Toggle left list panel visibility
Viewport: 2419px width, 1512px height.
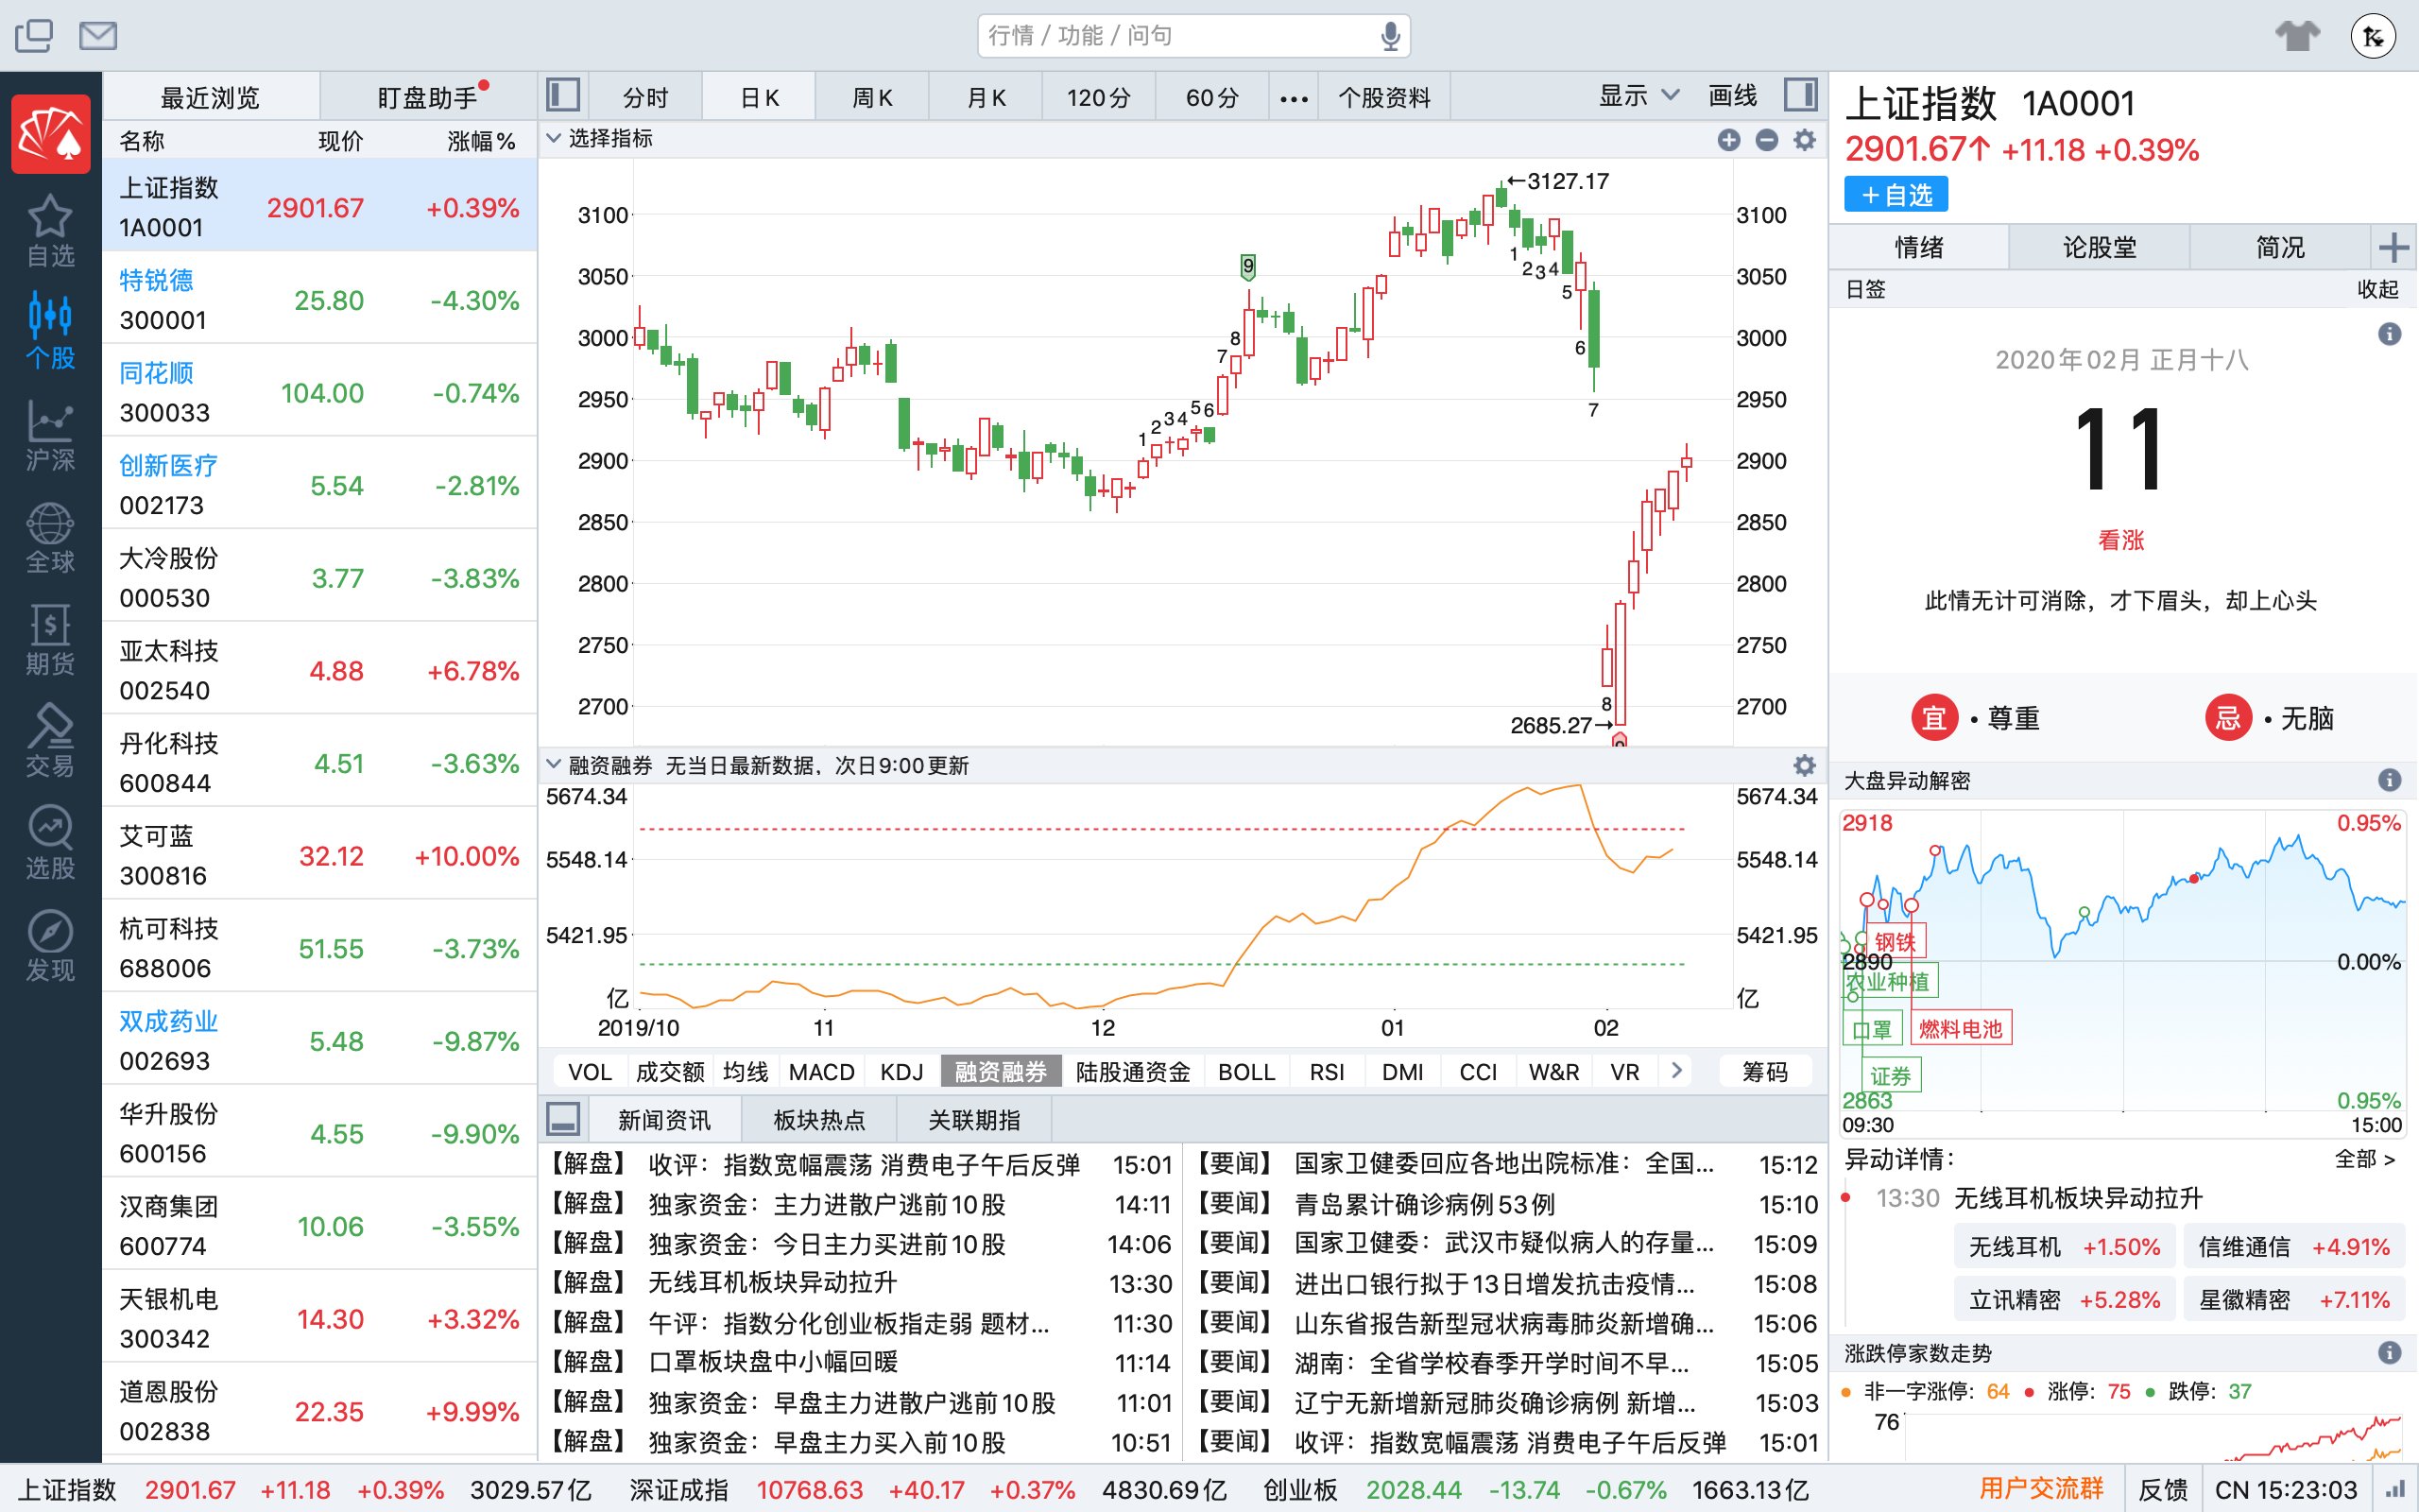click(x=563, y=96)
